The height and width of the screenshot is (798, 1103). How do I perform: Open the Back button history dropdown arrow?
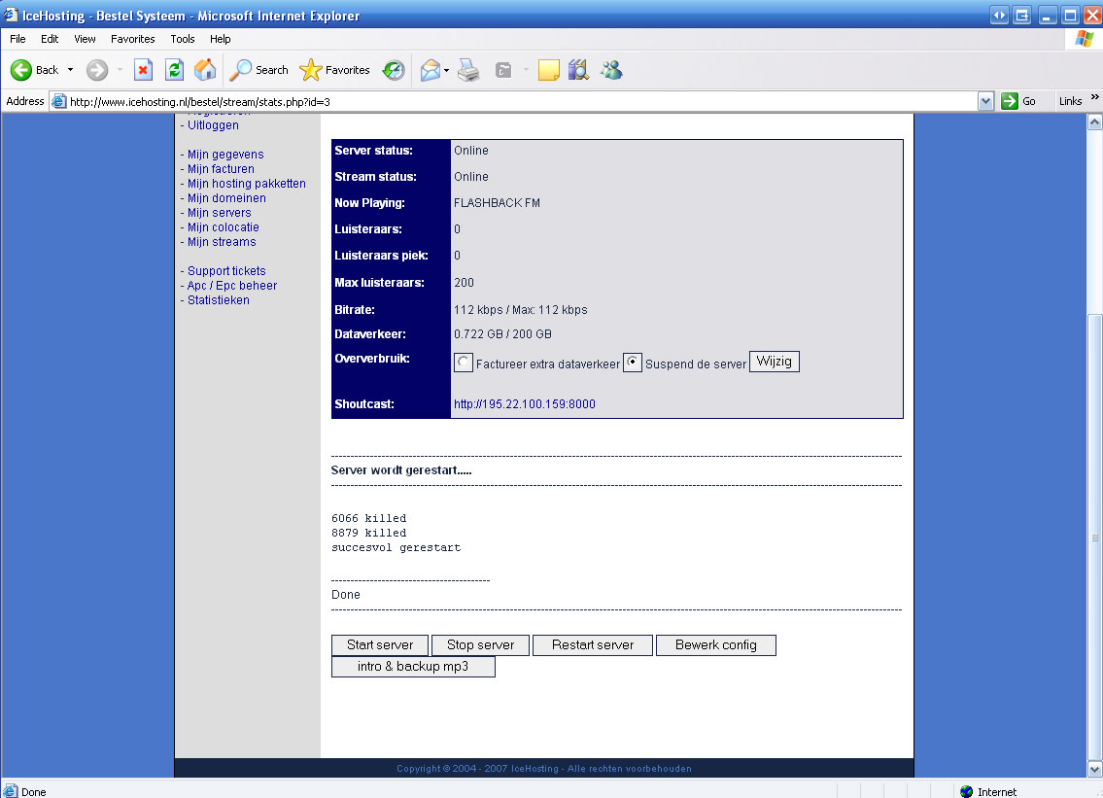pyautogui.click(x=70, y=70)
